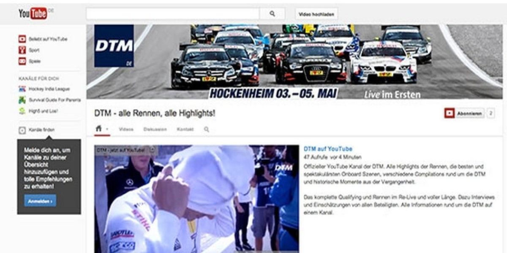Open the DTM auf YouTube video link
The width and height of the screenshot is (507, 253).
[328, 149]
